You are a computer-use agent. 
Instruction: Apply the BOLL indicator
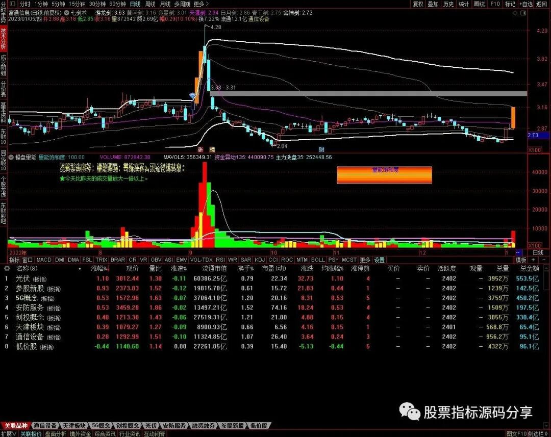(318, 260)
